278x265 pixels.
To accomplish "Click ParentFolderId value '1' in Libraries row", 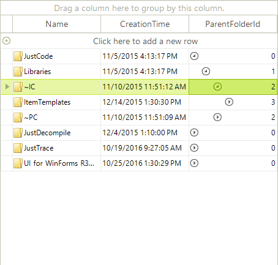I will point(273,72).
